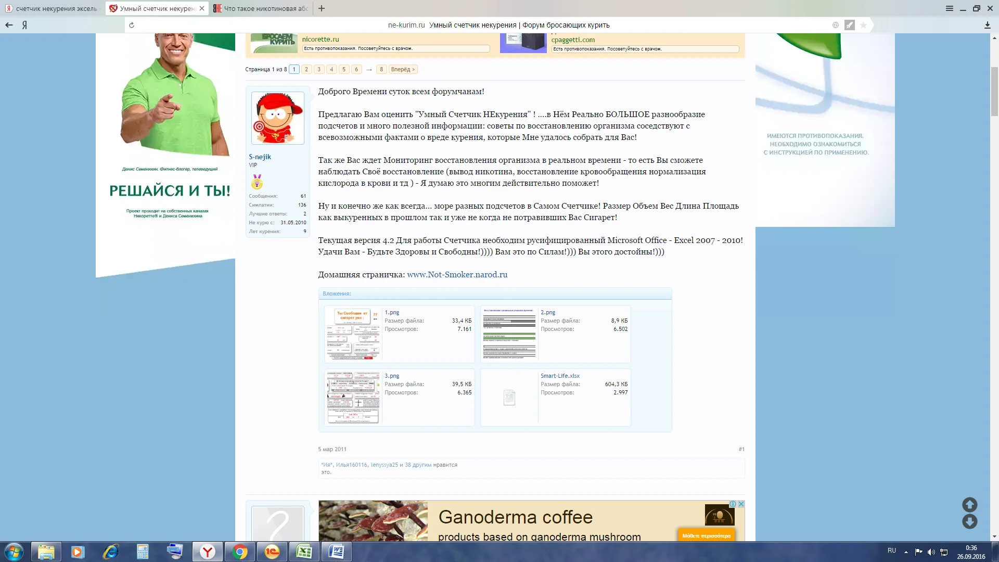Click the Yandex home icon

(x=24, y=25)
